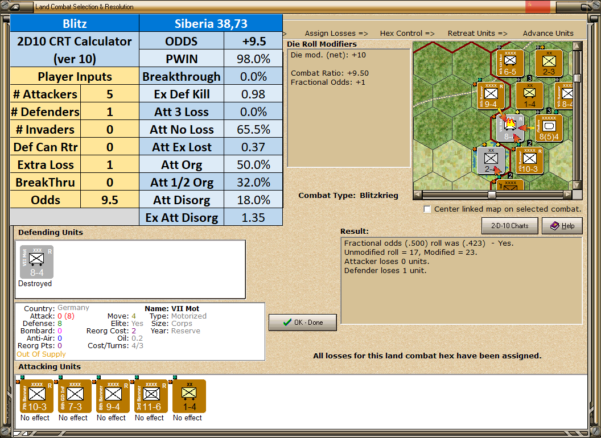Click the 6-5 unit counter on the map

click(x=510, y=63)
